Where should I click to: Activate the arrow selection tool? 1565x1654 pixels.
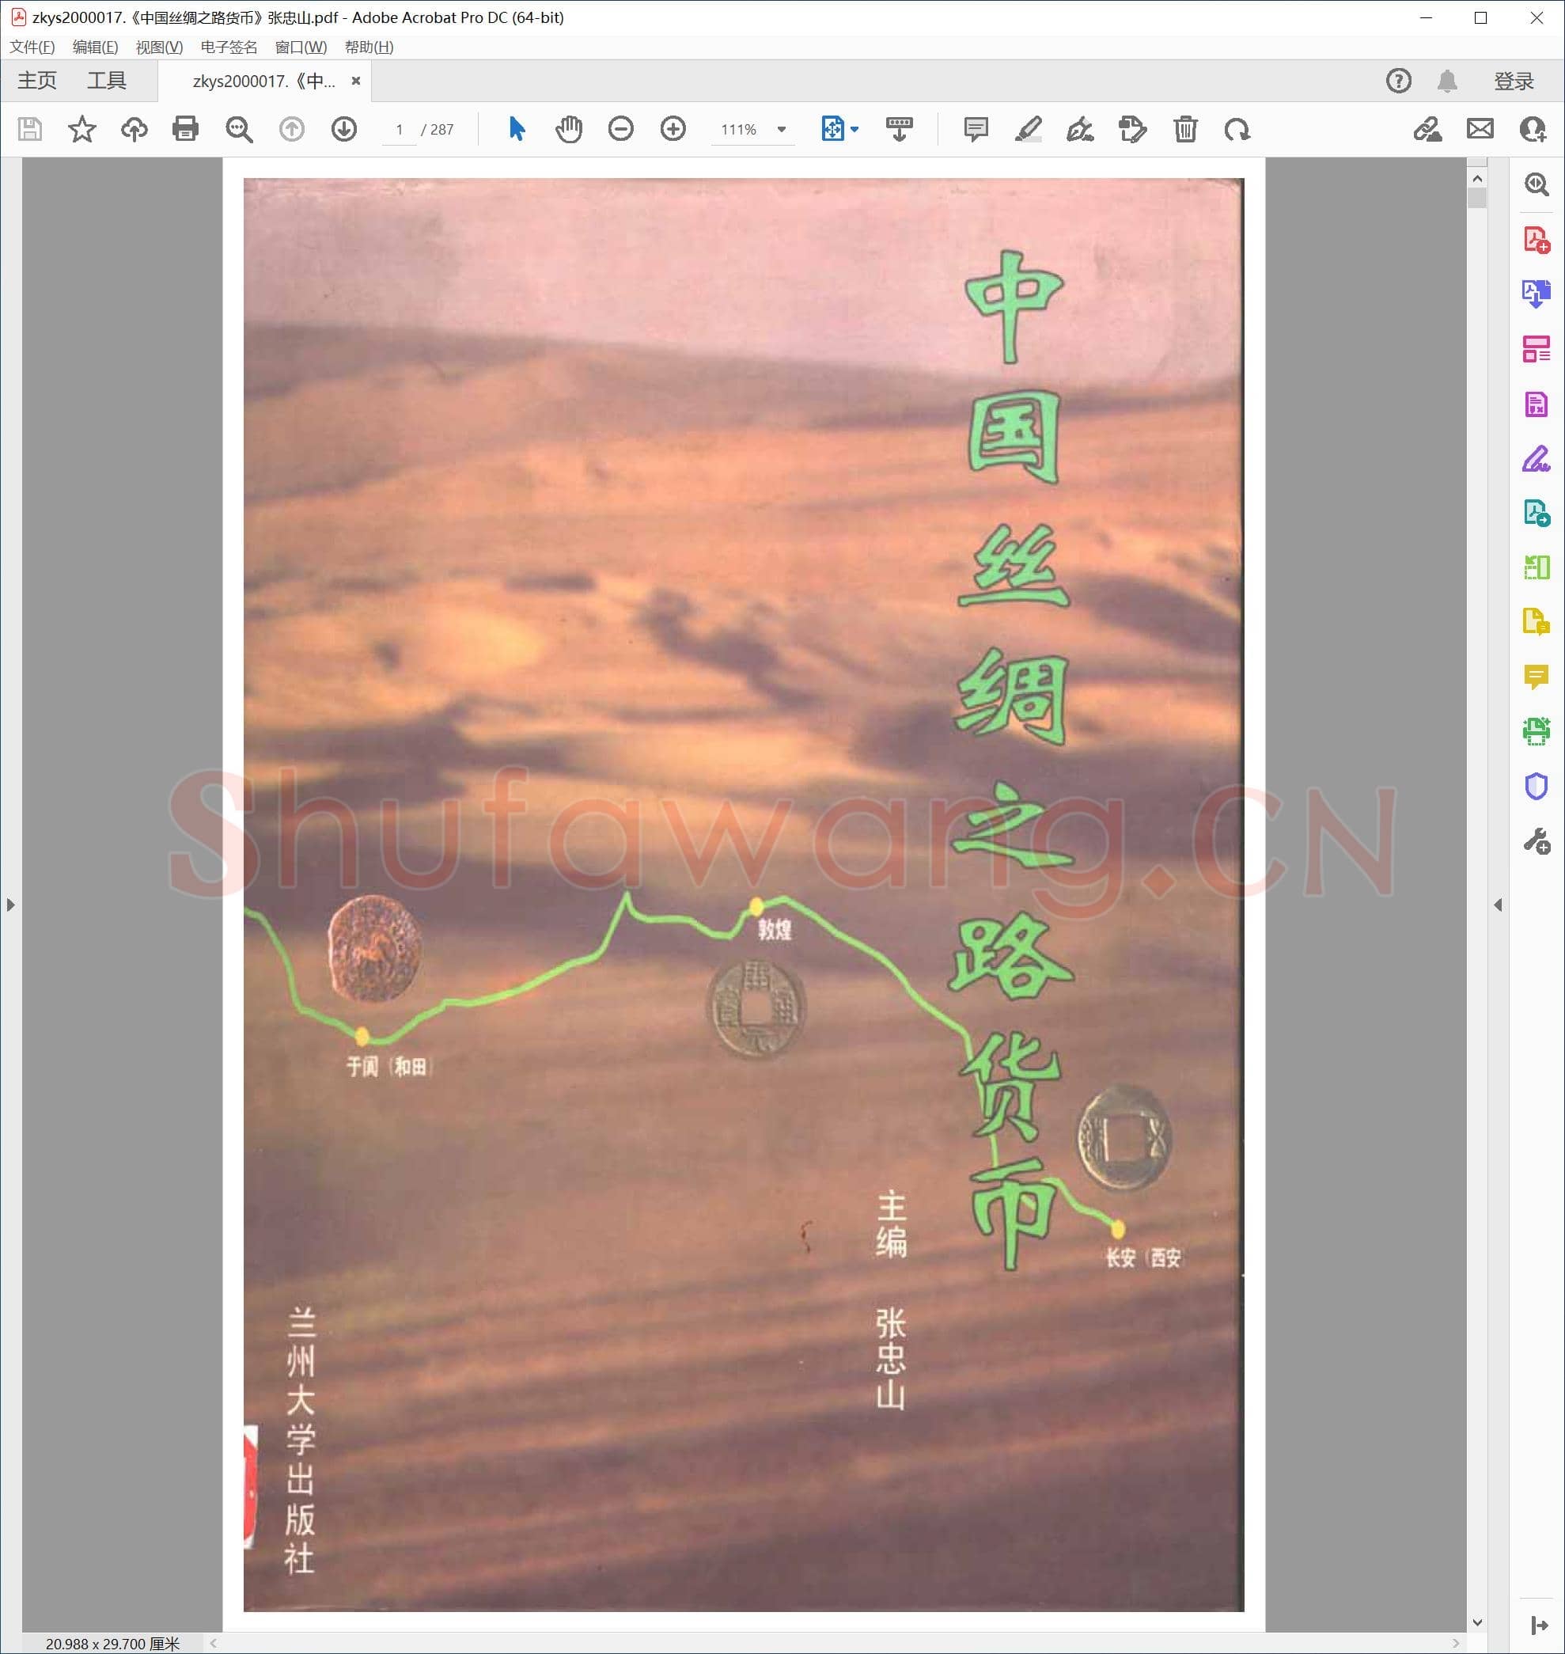click(x=517, y=129)
